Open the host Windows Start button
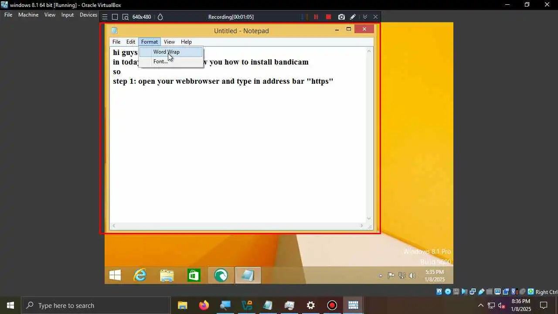The width and height of the screenshot is (558, 314). click(x=10, y=305)
